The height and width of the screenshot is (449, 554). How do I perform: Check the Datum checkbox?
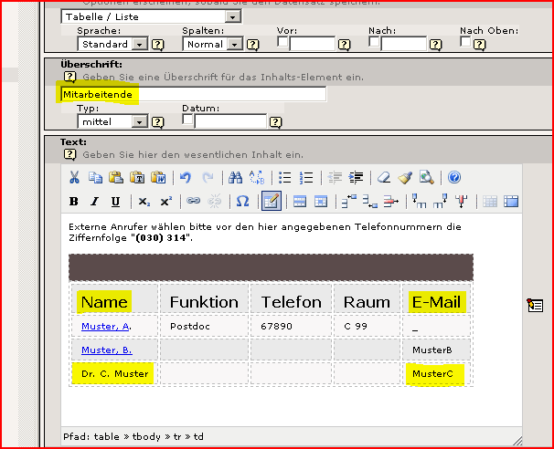(187, 120)
